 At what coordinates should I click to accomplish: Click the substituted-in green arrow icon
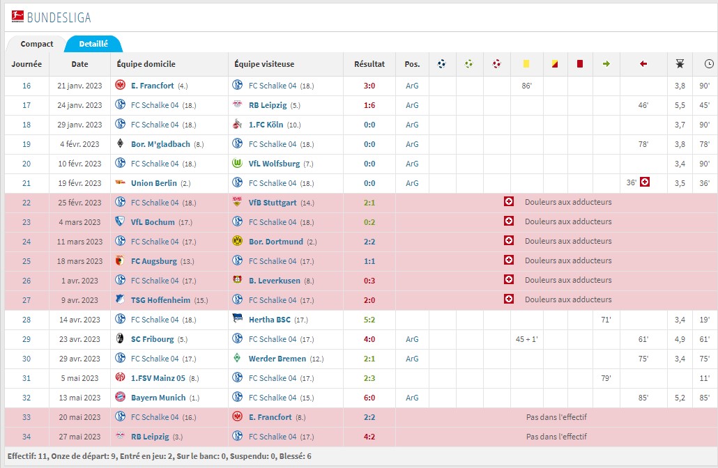(606, 63)
